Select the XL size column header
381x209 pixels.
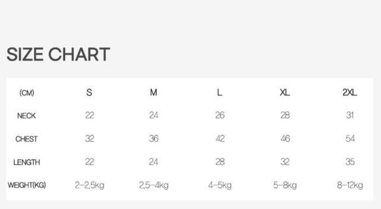pos(285,93)
